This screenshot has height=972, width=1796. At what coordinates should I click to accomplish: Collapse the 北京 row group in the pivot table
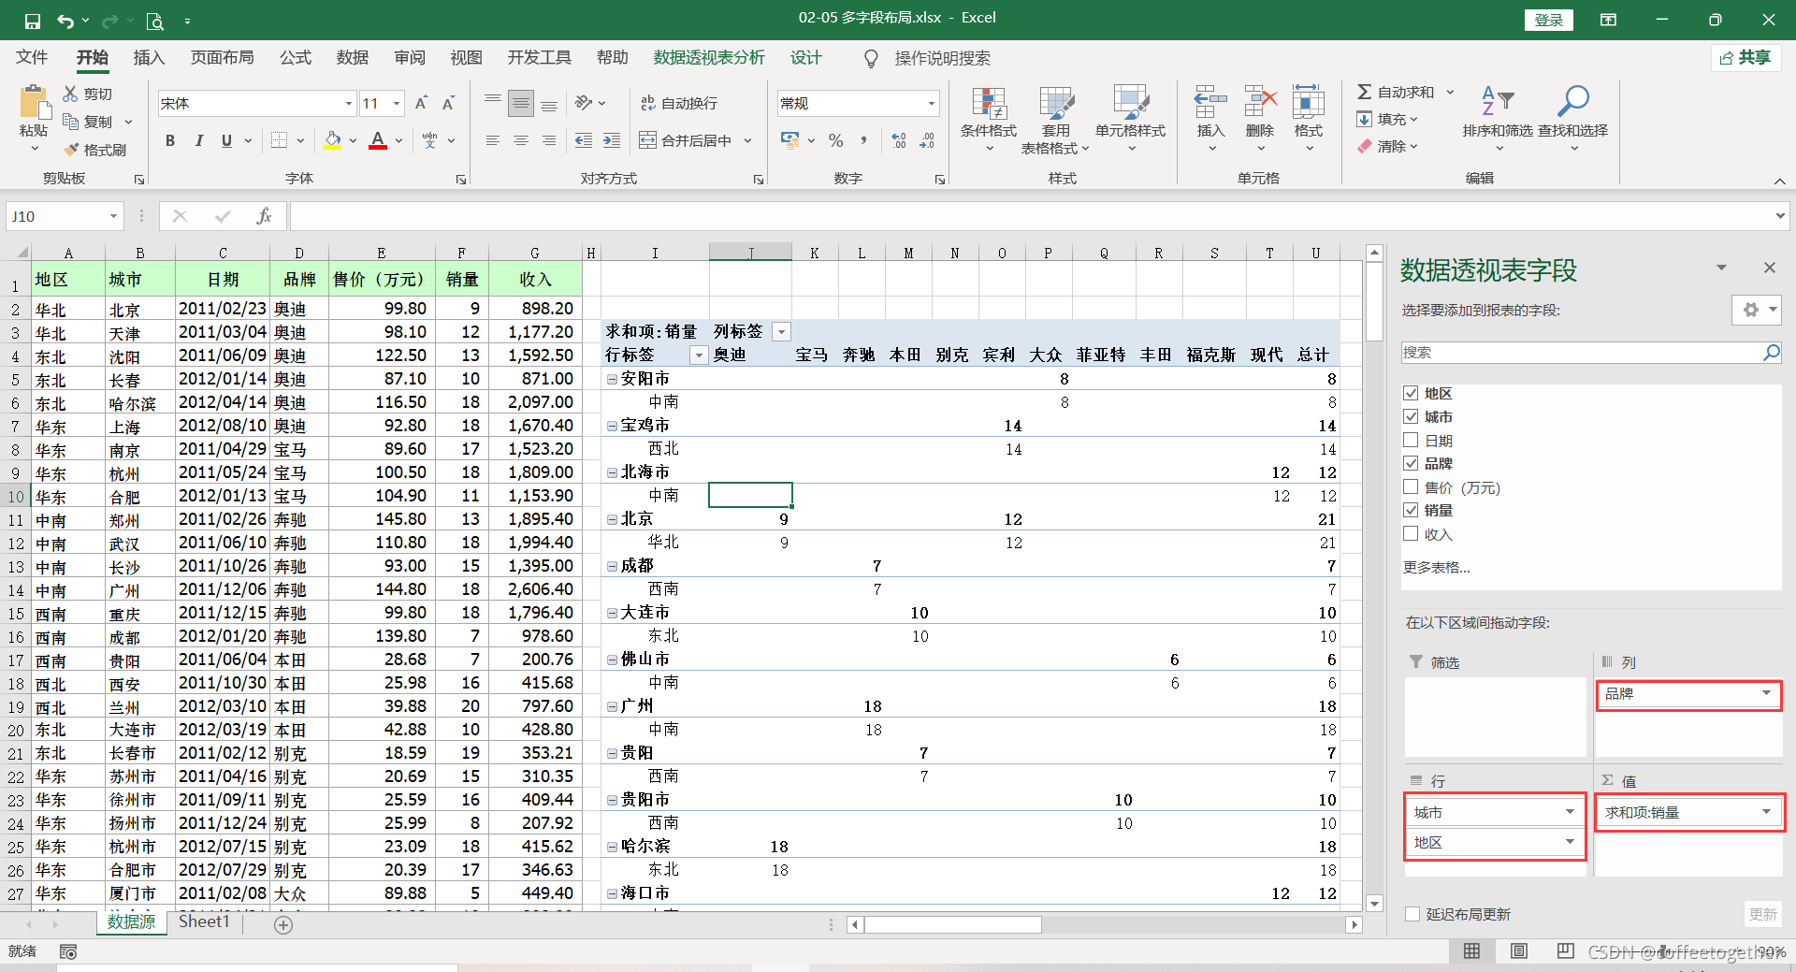point(612,519)
